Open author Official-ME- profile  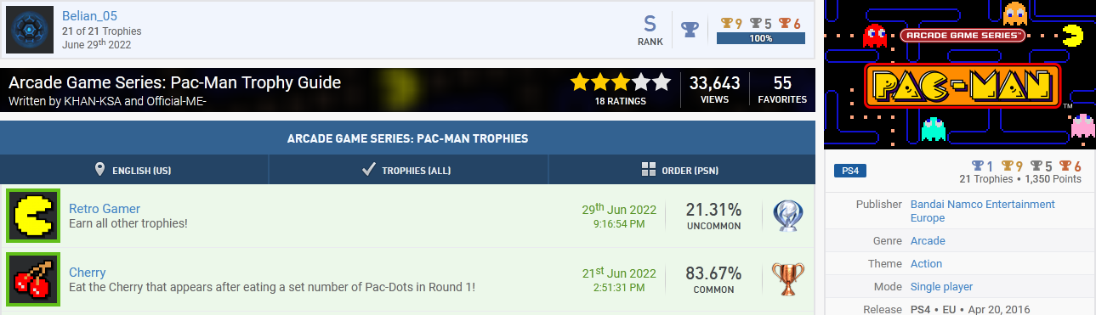[179, 101]
